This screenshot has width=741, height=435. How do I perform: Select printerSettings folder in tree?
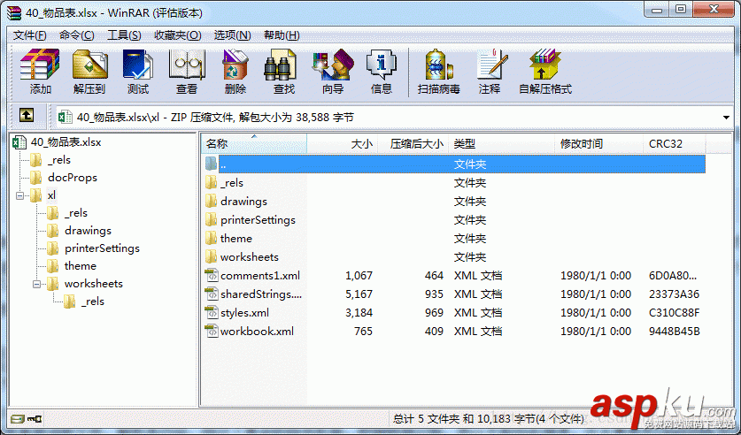[x=102, y=248]
